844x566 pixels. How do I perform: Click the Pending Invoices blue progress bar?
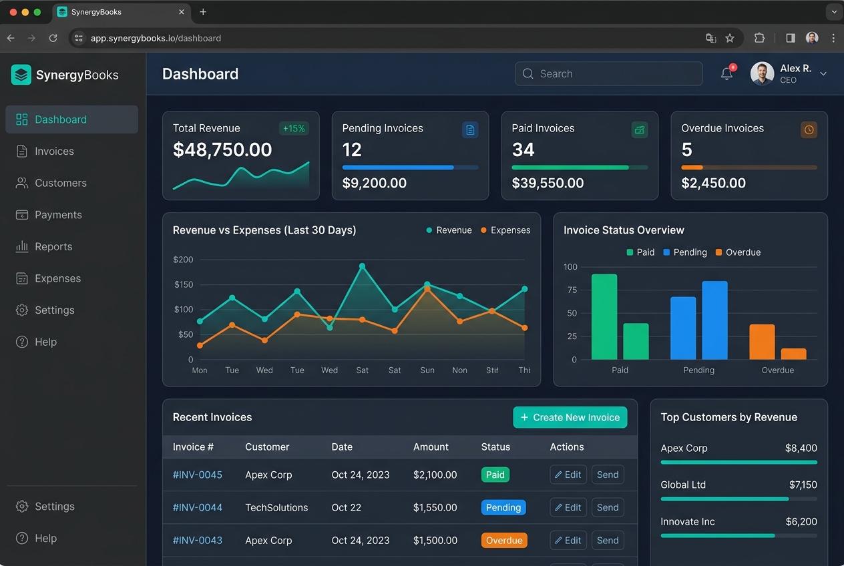click(410, 168)
